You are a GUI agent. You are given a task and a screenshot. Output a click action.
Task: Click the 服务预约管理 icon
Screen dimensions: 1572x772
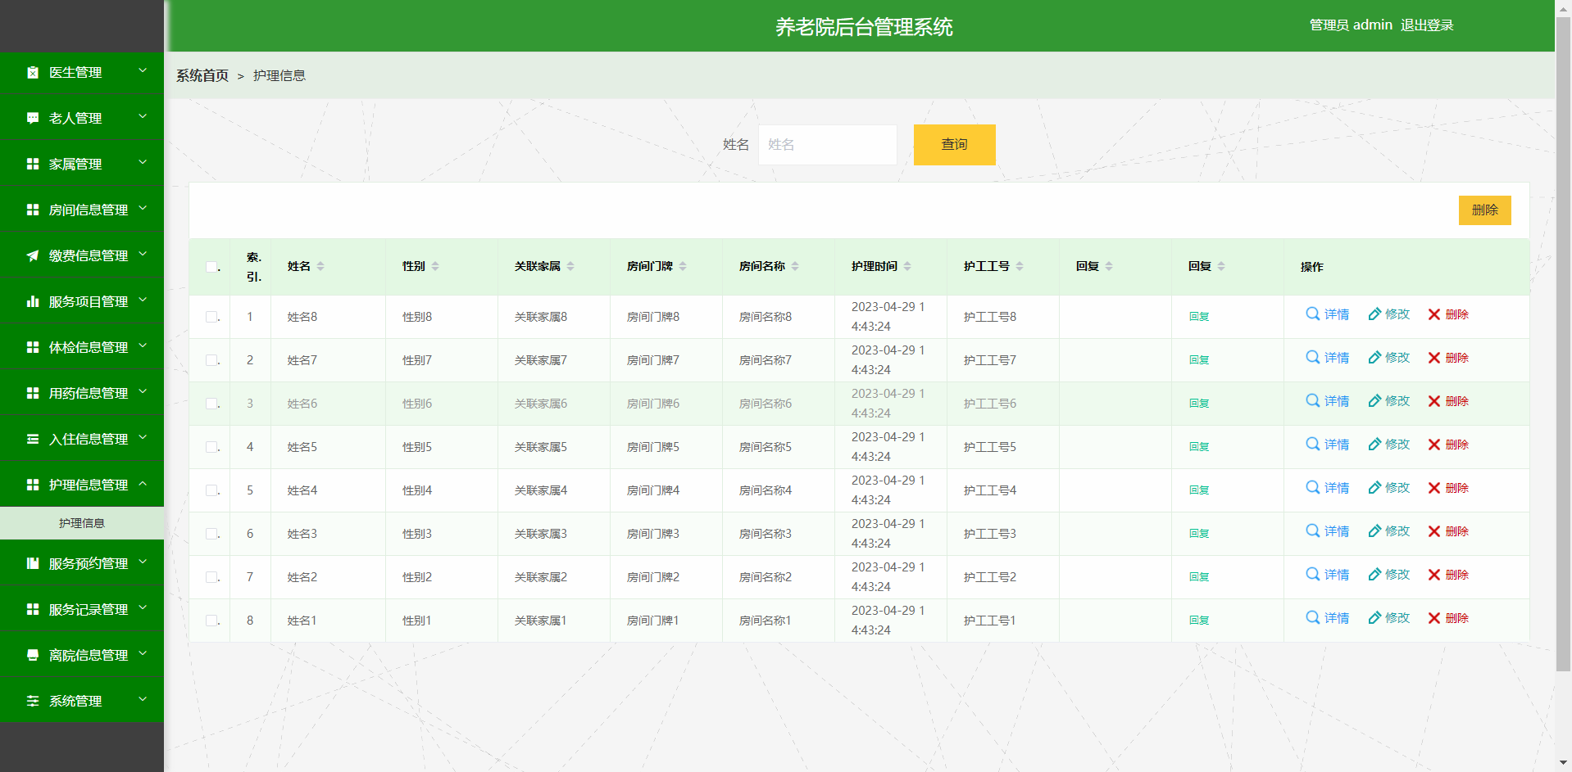[33, 563]
